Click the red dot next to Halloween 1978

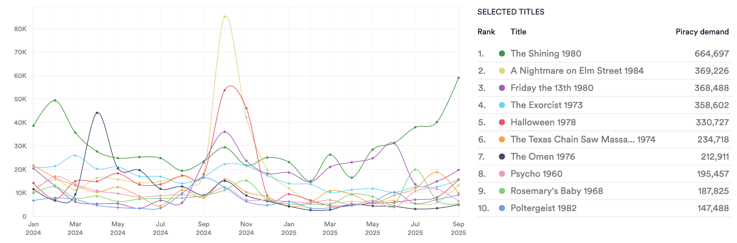pos(502,122)
